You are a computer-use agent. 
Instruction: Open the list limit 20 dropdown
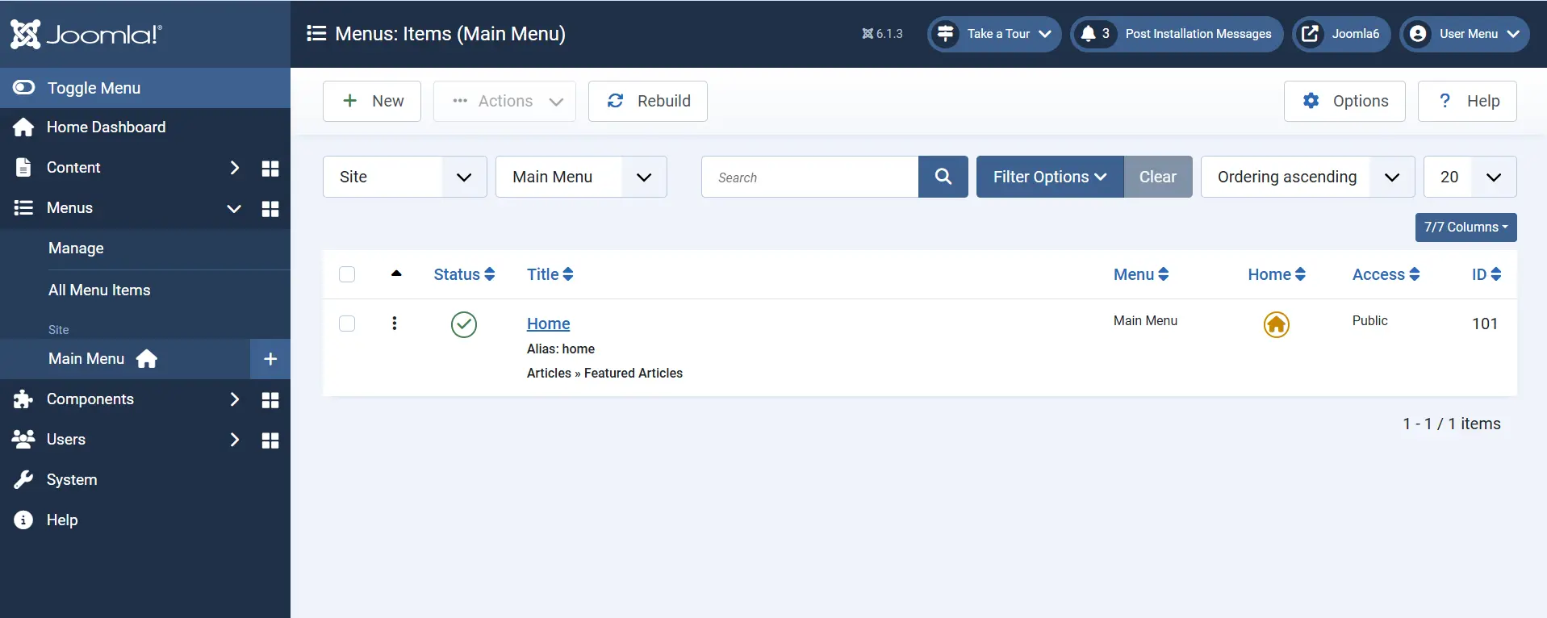coord(1470,177)
